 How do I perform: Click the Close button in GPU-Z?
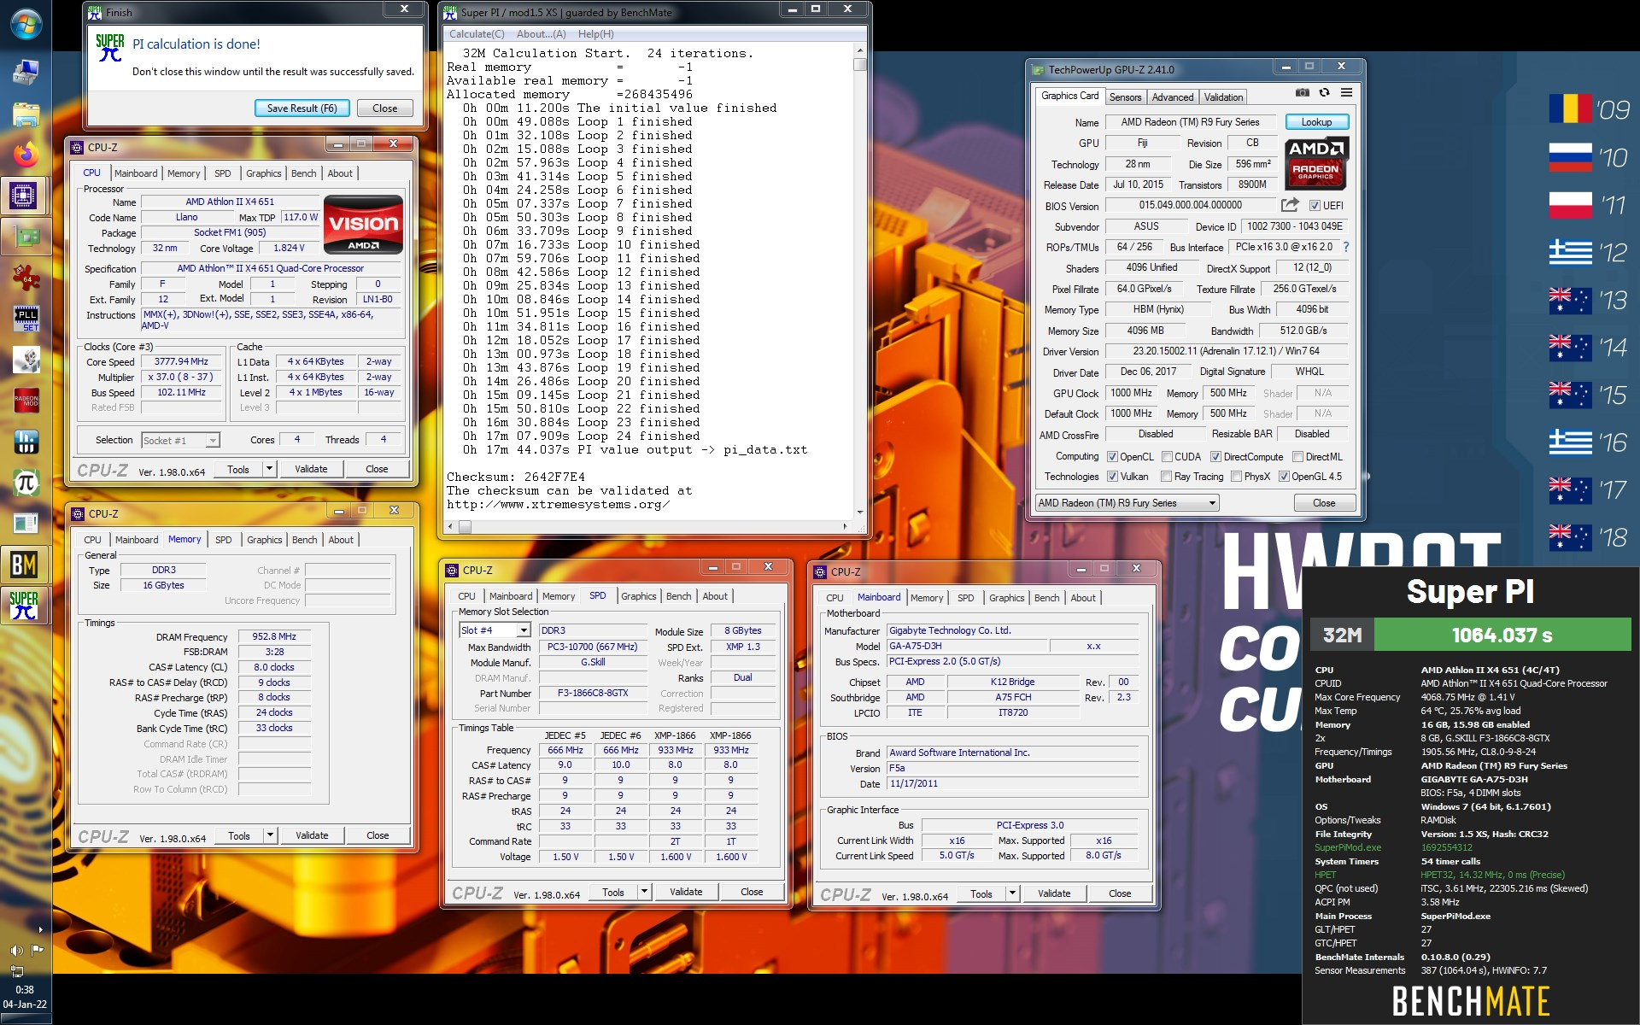click(1324, 503)
